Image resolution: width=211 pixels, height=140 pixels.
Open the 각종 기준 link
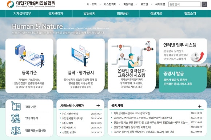[x=31, y=107]
